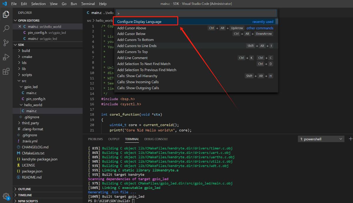Open the Run menu

74,4
